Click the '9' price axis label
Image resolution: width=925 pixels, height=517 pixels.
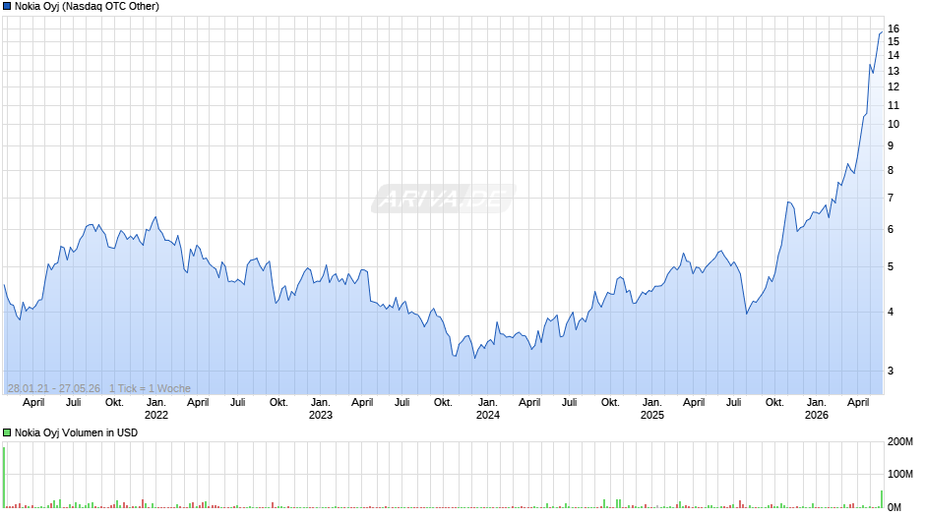[x=891, y=145]
